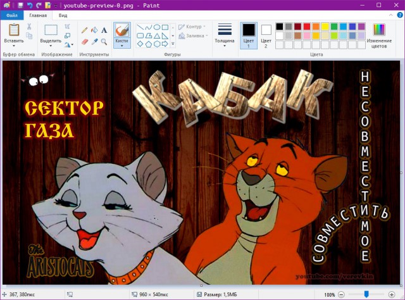Click the Paste clipboard icon
Viewport: 405px width, 300px height.
click(14, 30)
